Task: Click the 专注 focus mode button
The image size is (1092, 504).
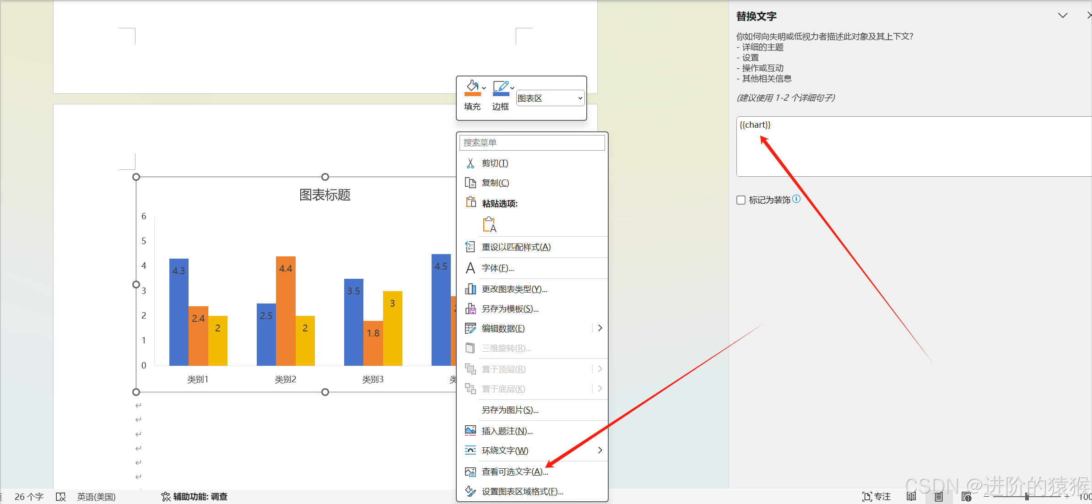Action: (x=876, y=497)
